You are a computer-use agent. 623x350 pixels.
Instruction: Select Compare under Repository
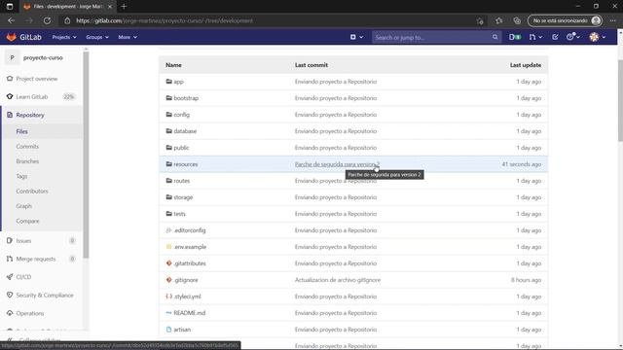(x=27, y=221)
